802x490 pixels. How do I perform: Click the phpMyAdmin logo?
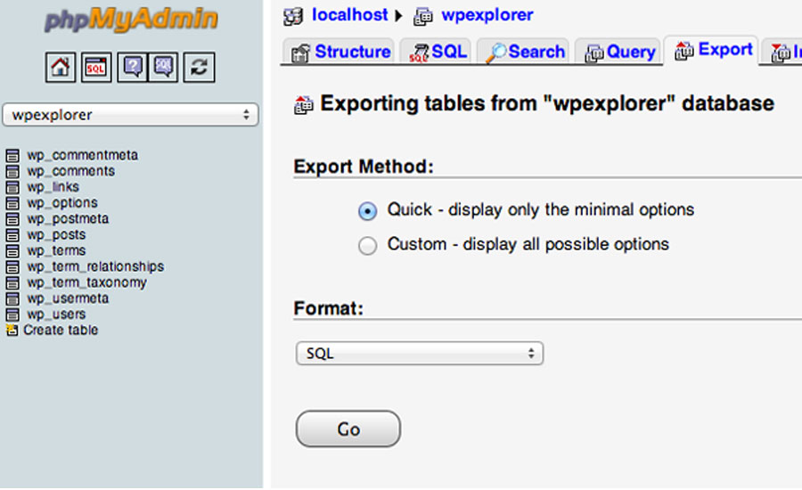pyautogui.click(x=131, y=20)
